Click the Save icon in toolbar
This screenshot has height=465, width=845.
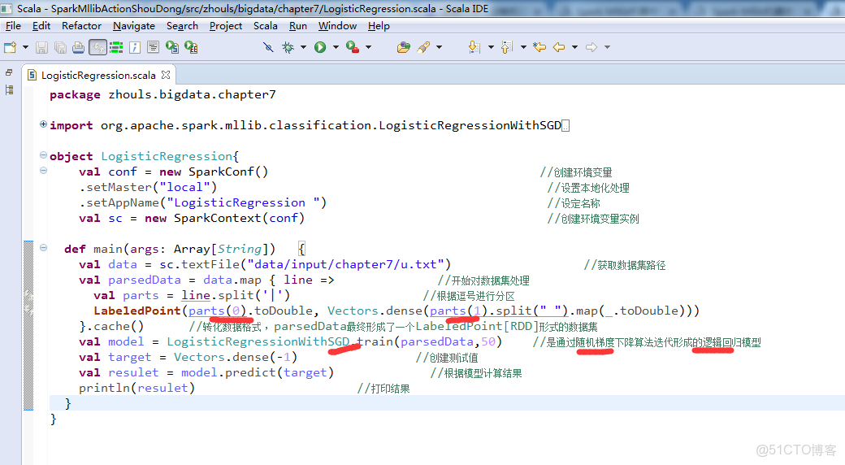41,47
